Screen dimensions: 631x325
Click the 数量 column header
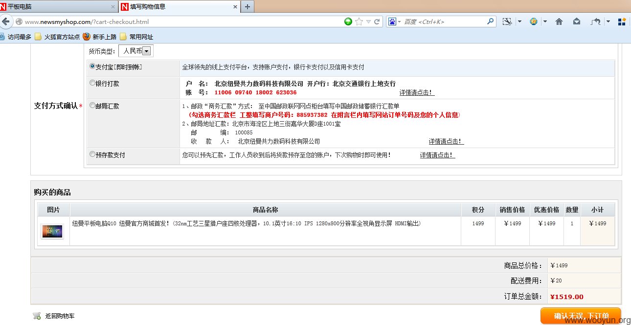572,210
